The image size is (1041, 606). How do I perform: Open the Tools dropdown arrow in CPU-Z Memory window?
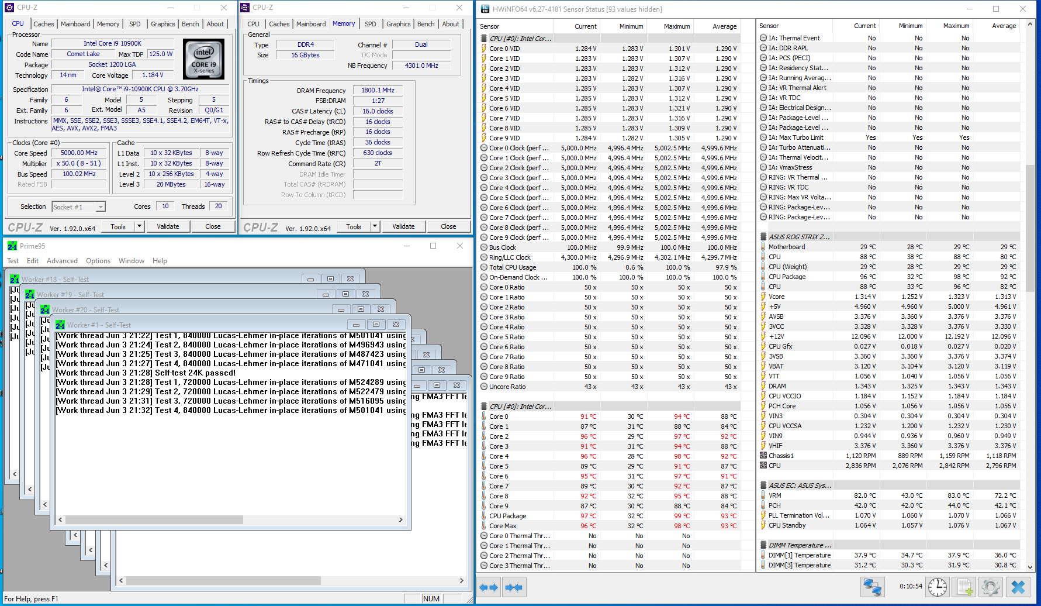(375, 226)
